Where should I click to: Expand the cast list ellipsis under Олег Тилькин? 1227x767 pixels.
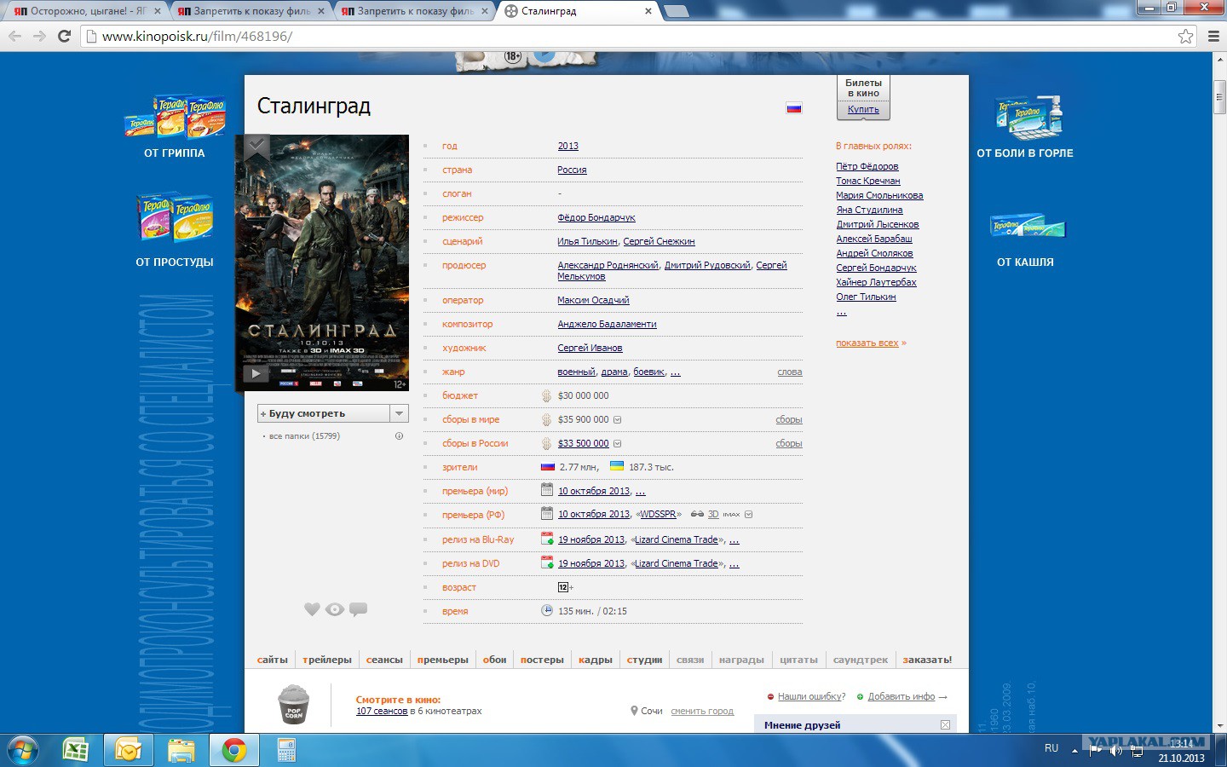pyautogui.click(x=841, y=312)
